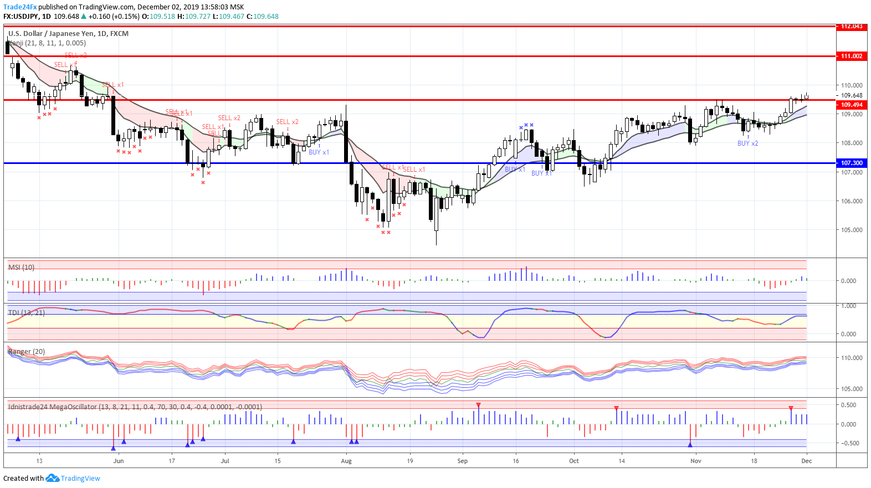Click the 0.500 level on MegaOscillator axis
Viewport: 871px width, 488px height.
(849, 405)
